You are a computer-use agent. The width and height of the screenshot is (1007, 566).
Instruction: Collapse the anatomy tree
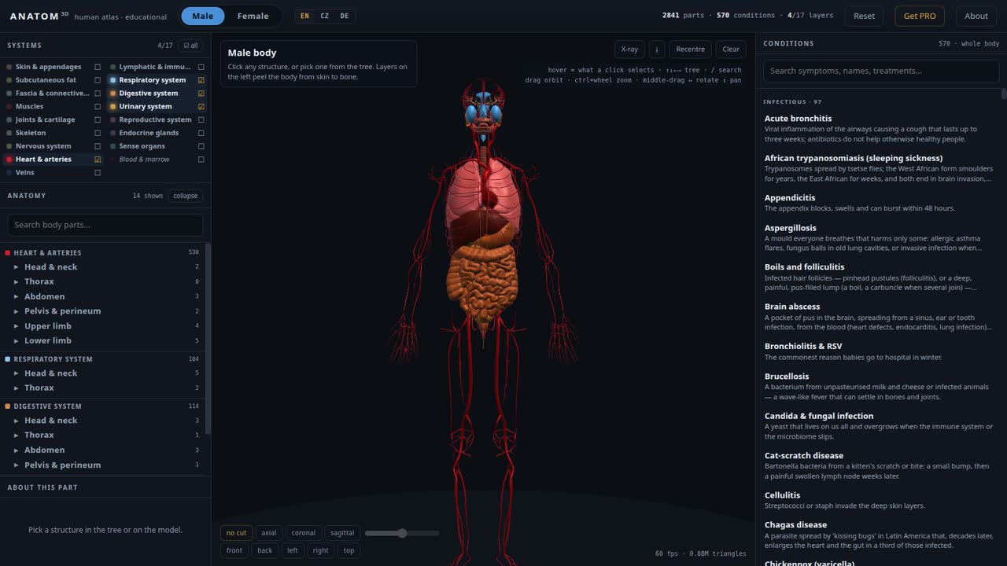coord(186,196)
